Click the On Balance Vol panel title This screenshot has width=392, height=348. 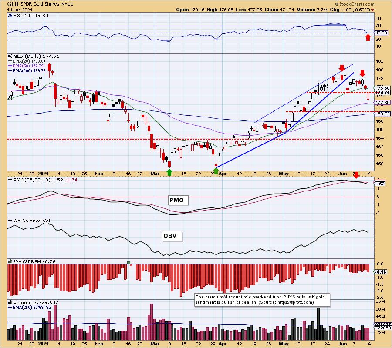[32, 221]
